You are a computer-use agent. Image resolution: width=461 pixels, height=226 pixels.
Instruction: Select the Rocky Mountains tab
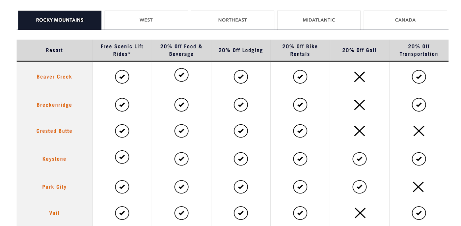point(60,20)
